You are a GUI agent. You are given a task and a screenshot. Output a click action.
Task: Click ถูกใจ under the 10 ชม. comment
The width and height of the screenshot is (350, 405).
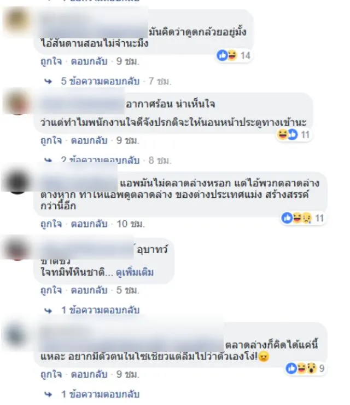(51, 224)
